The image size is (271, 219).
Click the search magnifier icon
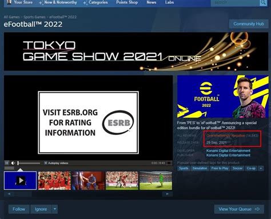click(x=264, y=3)
